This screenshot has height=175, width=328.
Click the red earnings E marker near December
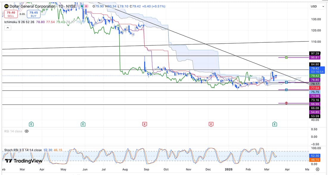(211, 124)
